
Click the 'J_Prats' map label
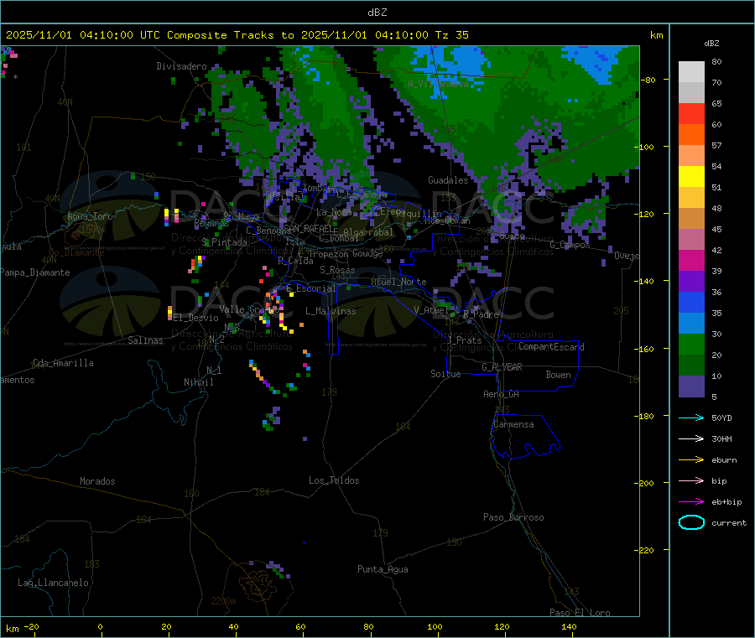[464, 340]
